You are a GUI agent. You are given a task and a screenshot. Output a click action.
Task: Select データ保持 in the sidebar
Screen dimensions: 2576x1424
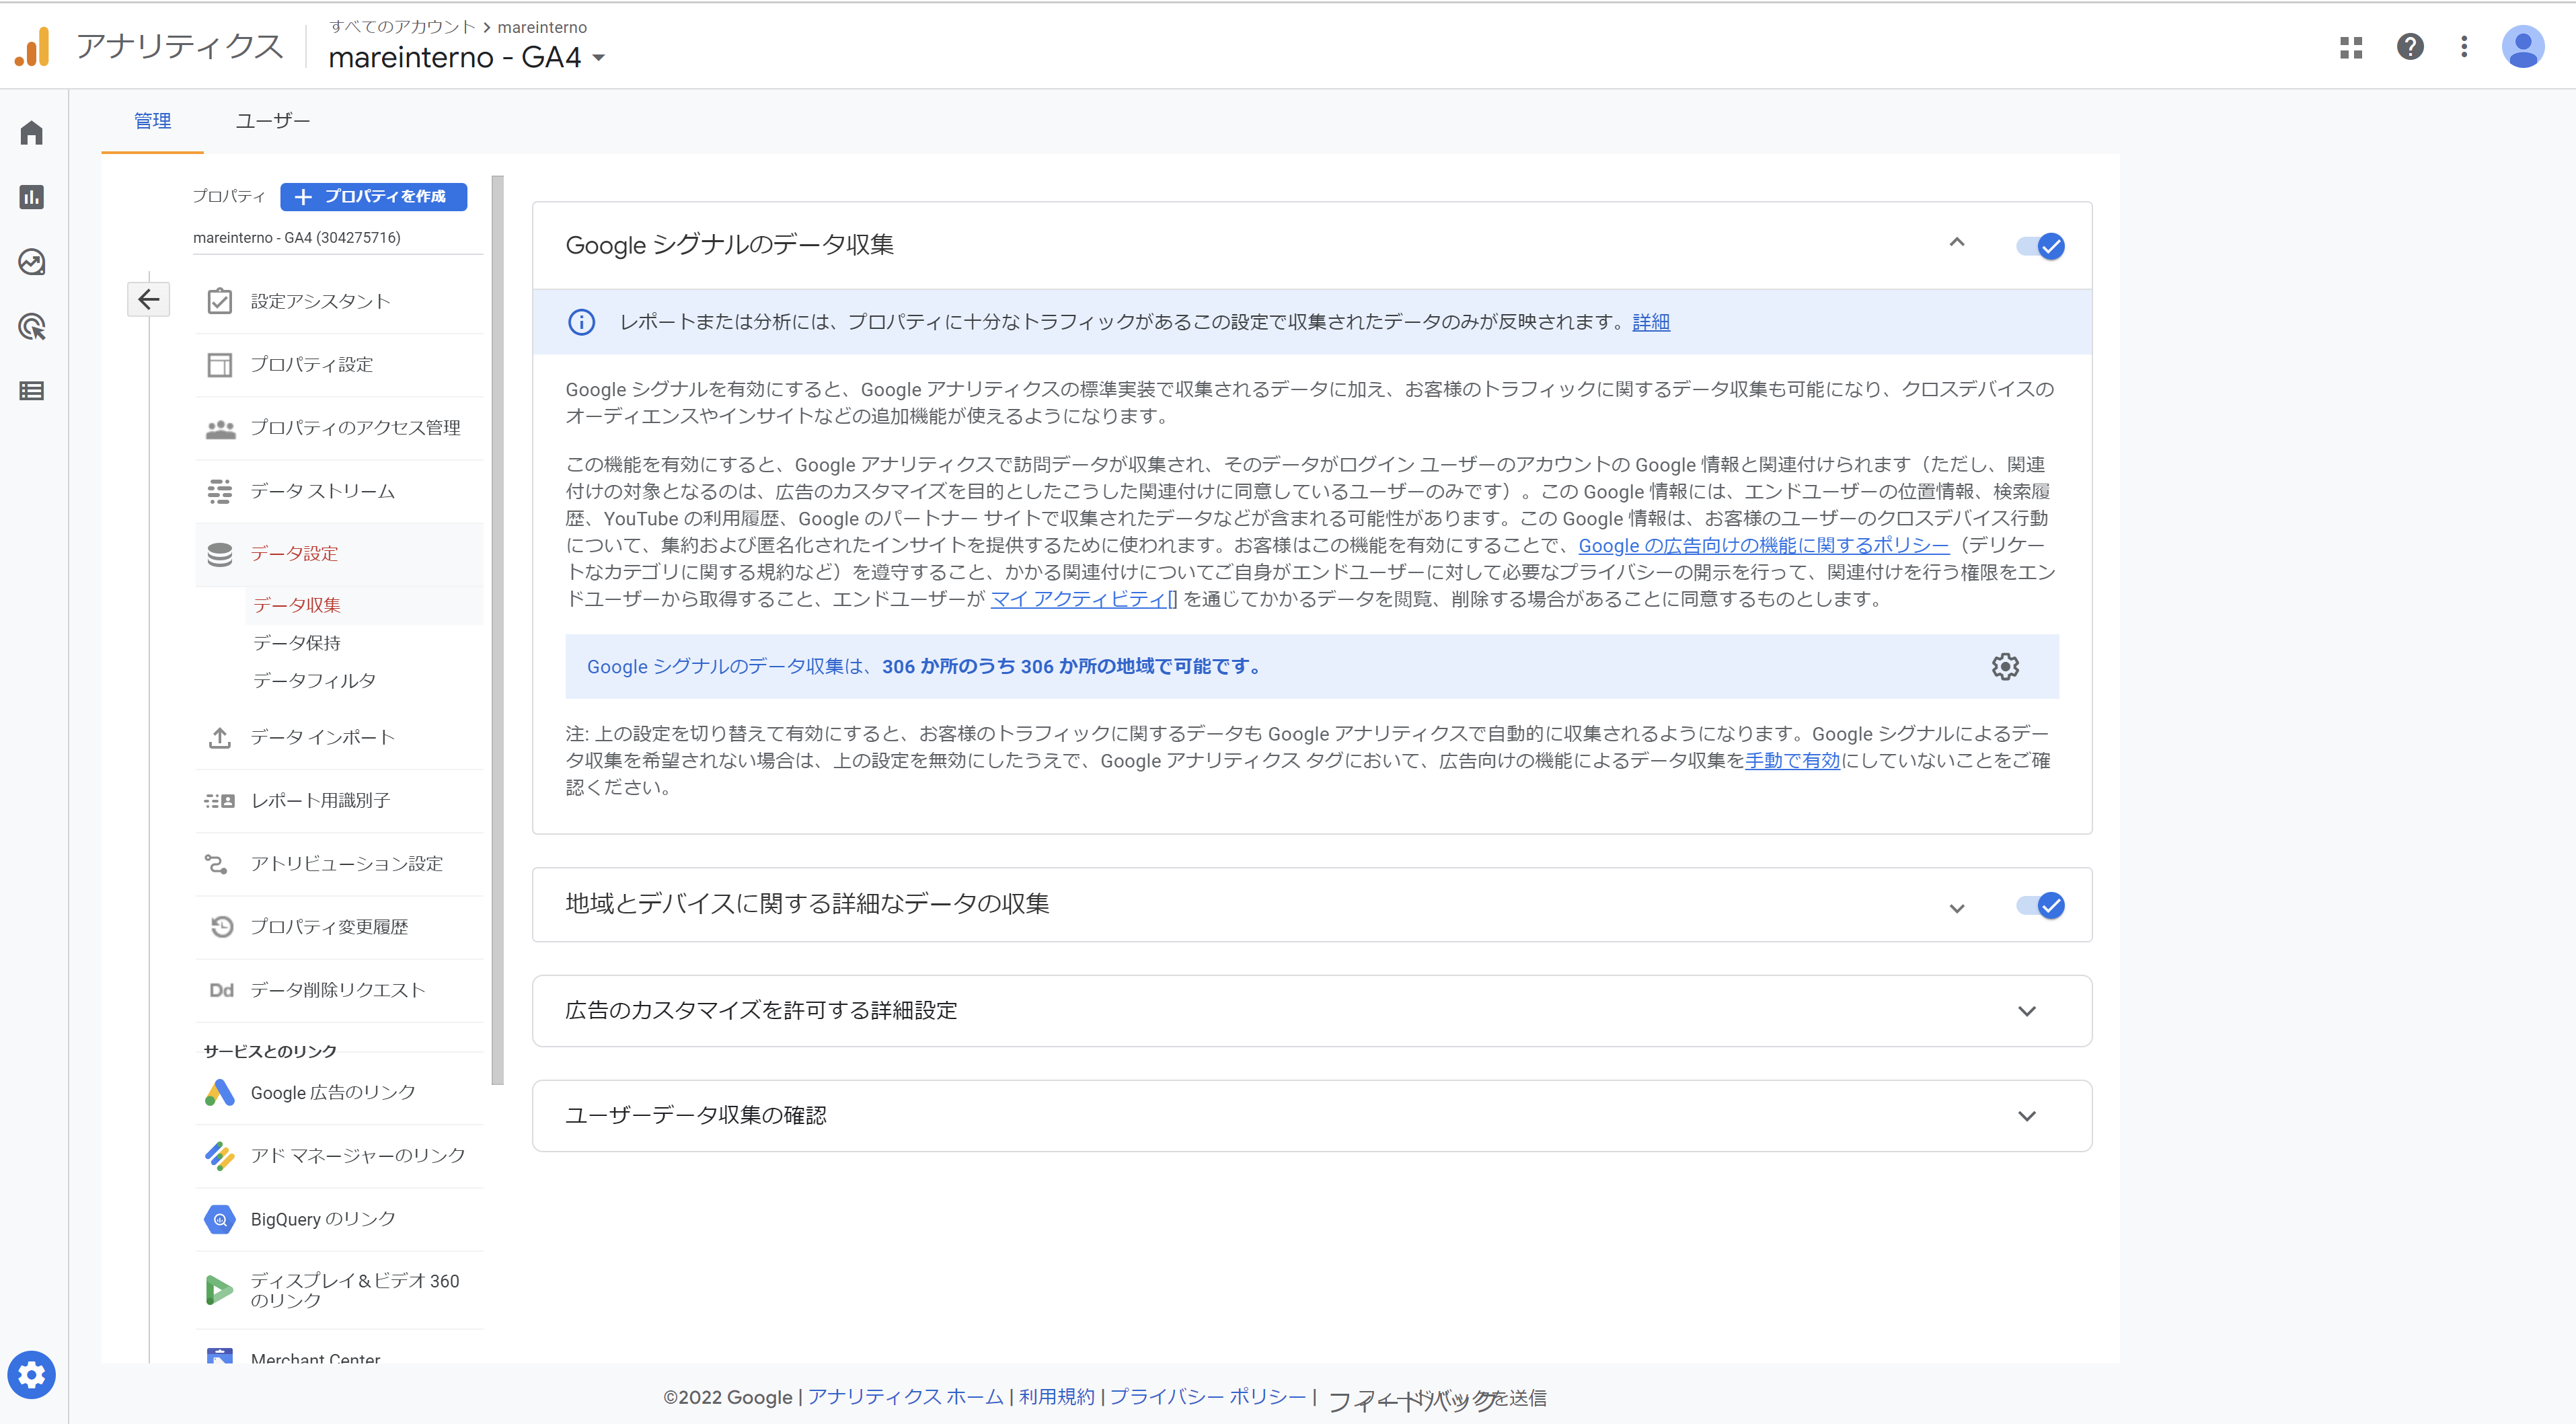click(297, 643)
